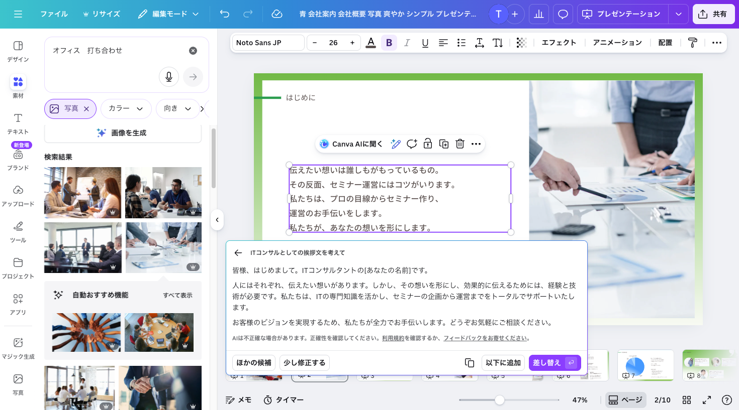Click the undo arrow icon

(225, 14)
